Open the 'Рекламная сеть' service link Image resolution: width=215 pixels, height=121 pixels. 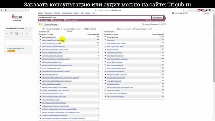(x=67, y=13)
